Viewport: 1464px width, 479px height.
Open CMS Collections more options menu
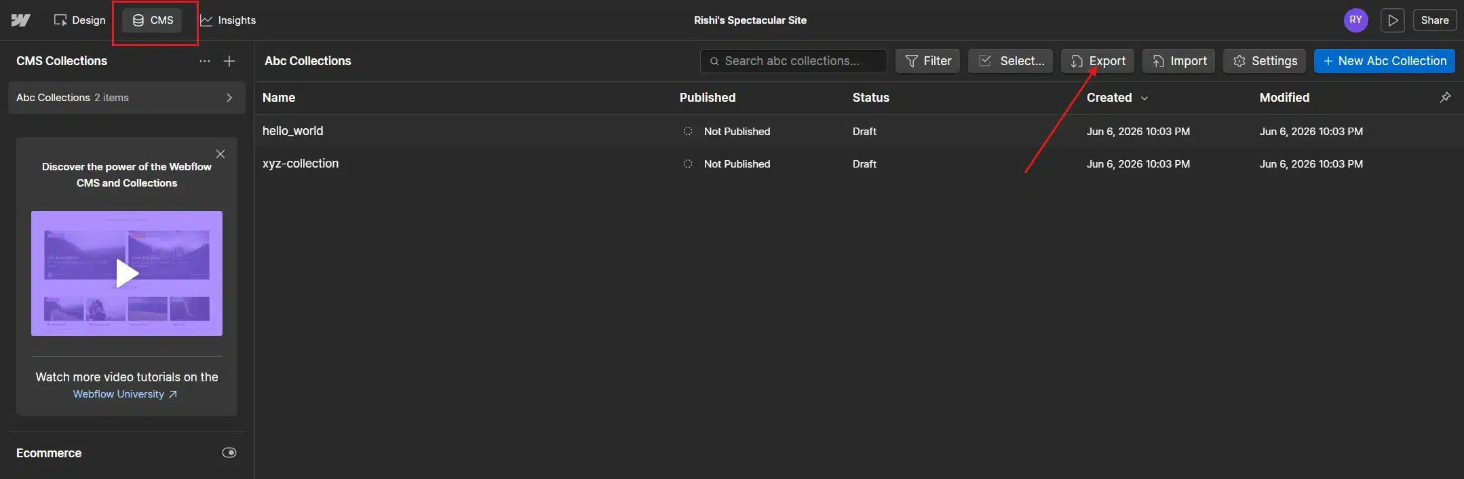(205, 61)
